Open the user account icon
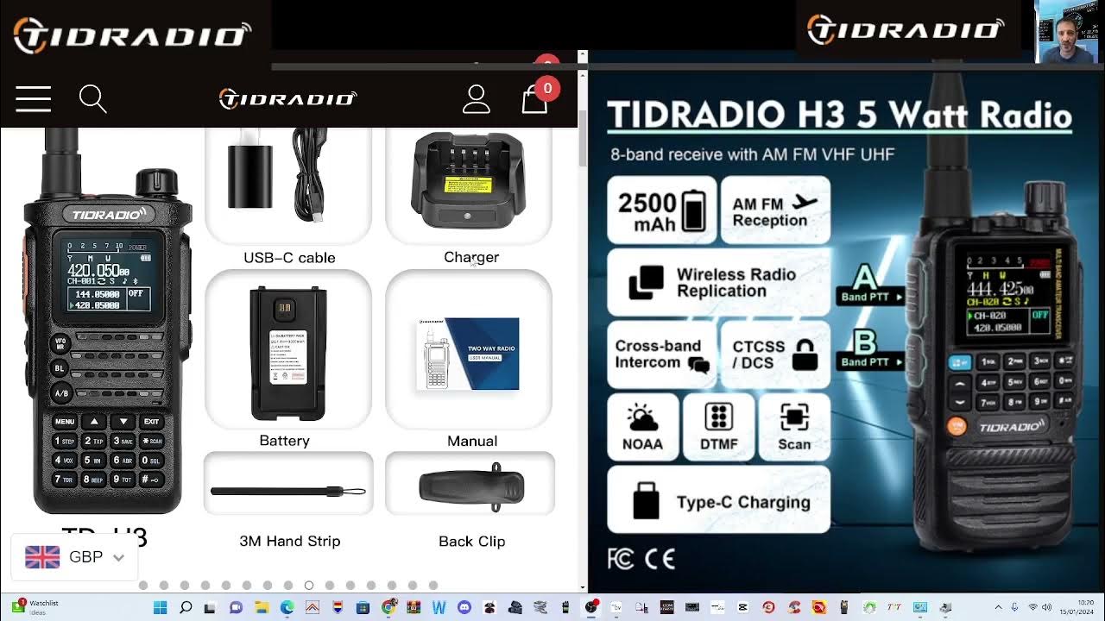Viewport: 1105px width, 621px height. [477, 99]
